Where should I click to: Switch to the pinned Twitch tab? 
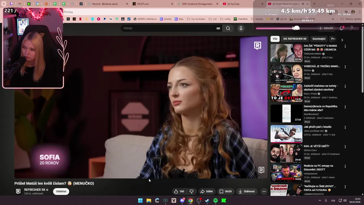click(11, 4)
